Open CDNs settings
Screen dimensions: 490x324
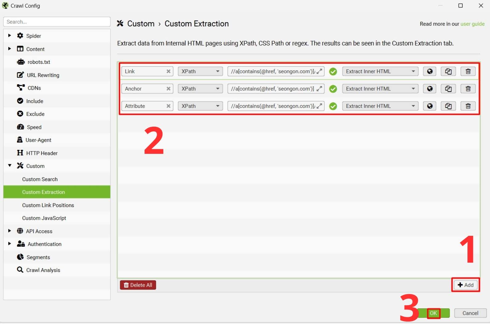(57, 88)
